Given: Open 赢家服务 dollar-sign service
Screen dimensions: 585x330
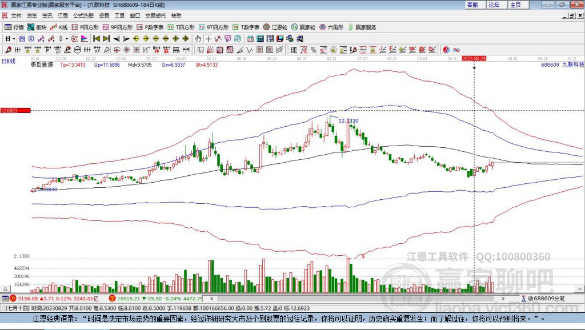Looking at the screenshot, I should 362,27.
